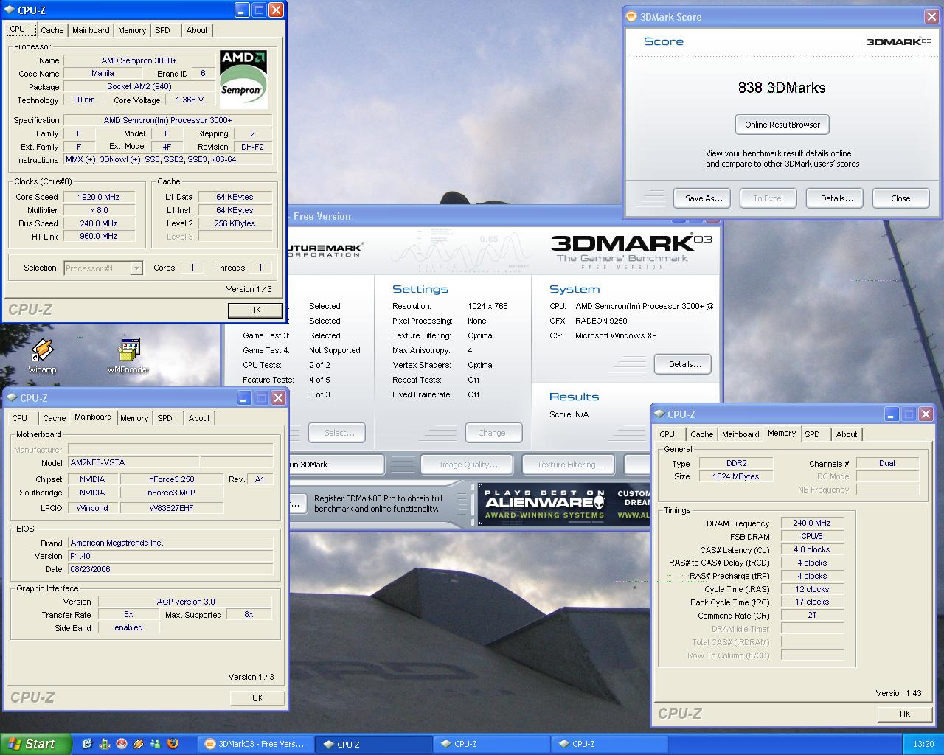The height and width of the screenshot is (755, 944).
Task: Switch to CPU tab in the Mainboard CPU-Z window
Action: coord(20,418)
